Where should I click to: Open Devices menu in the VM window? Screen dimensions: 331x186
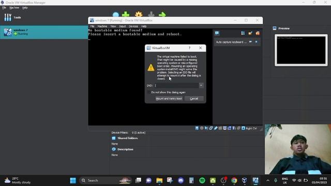133,26
